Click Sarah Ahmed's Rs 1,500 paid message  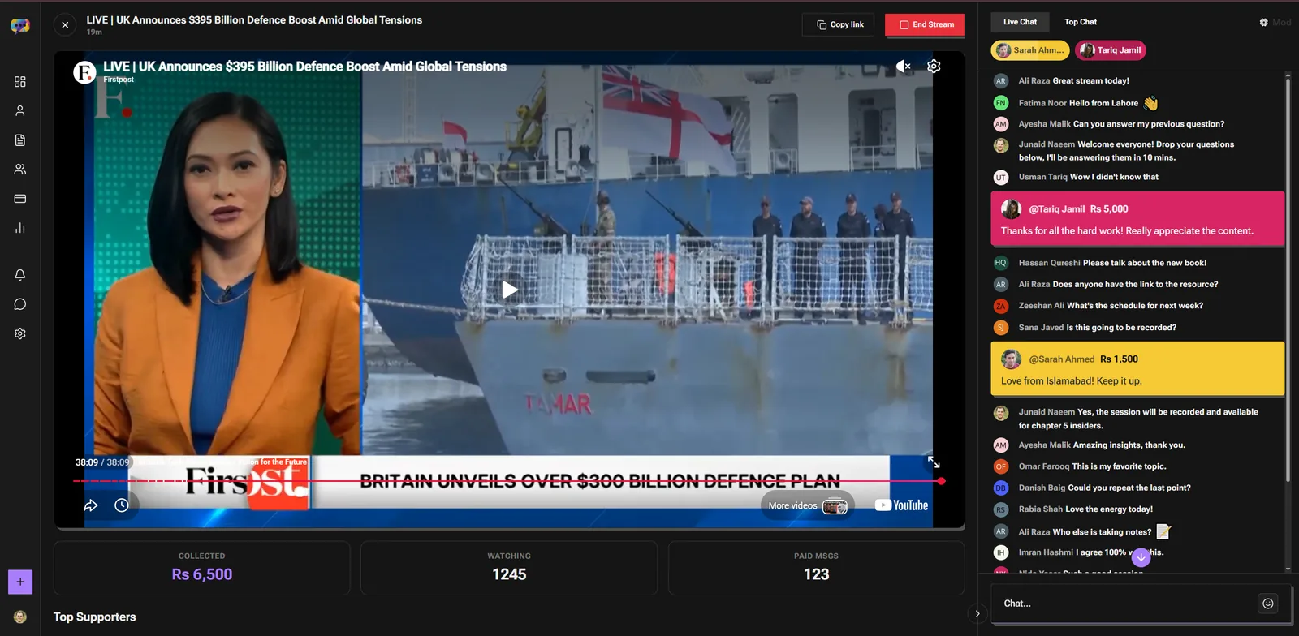[x=1137, y=369]
